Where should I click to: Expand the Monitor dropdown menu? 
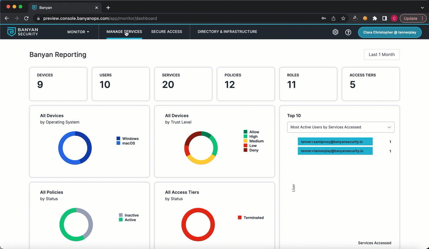click(x=78, y=32)
